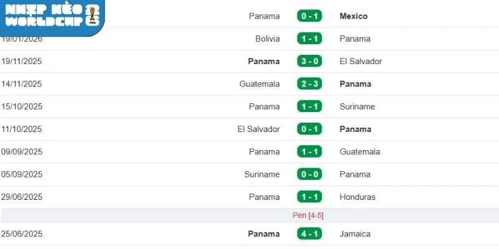Open Guatemala in the 09/09/2025 match row

tap(360, 151)
